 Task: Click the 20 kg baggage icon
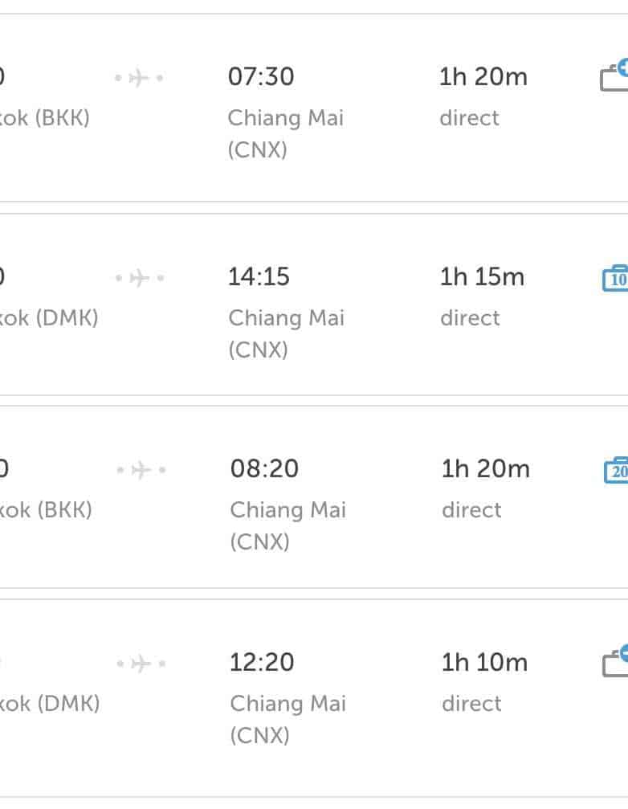click(x=616, y=470)
